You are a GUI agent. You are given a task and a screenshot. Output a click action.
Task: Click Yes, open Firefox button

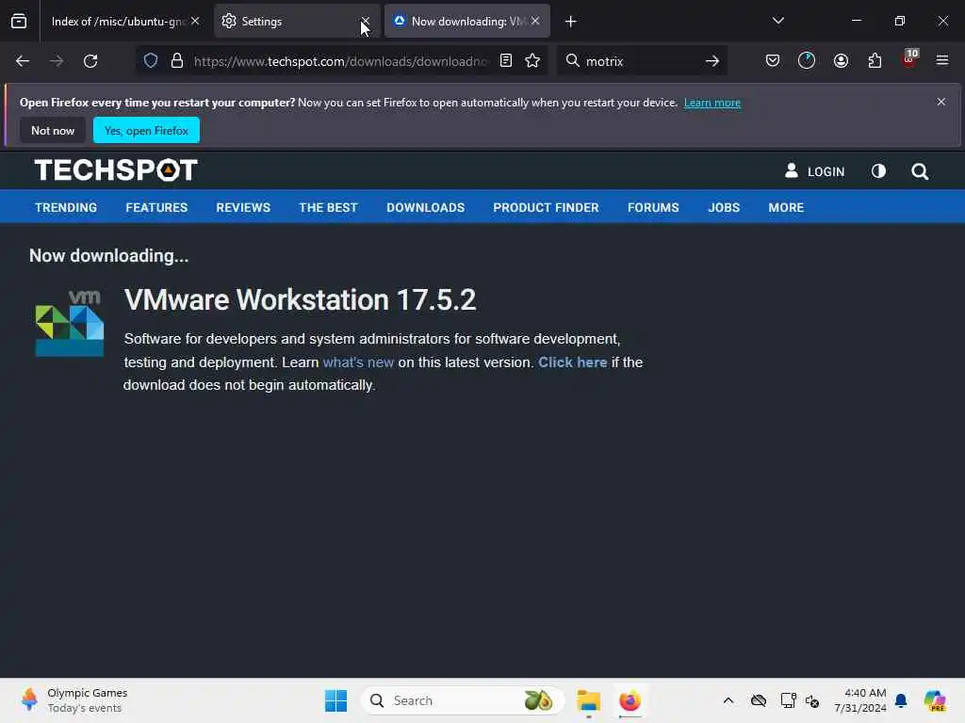[x=146, y=130]
